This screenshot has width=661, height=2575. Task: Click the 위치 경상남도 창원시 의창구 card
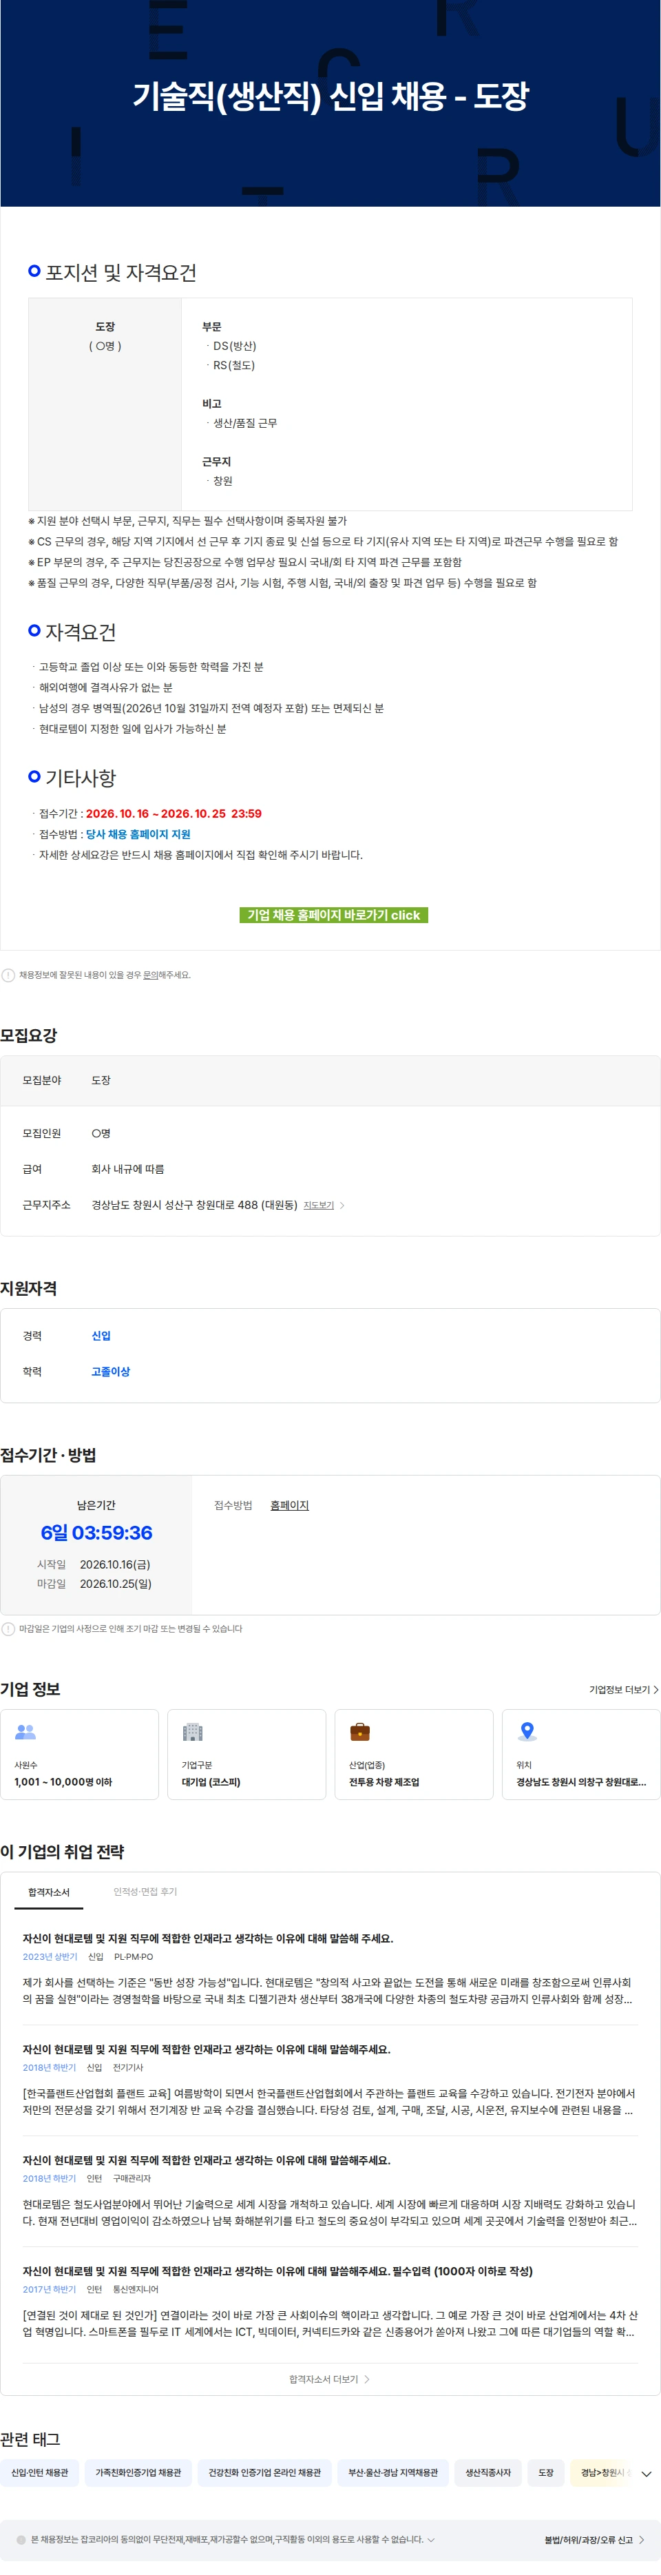tap(581, 1755)
